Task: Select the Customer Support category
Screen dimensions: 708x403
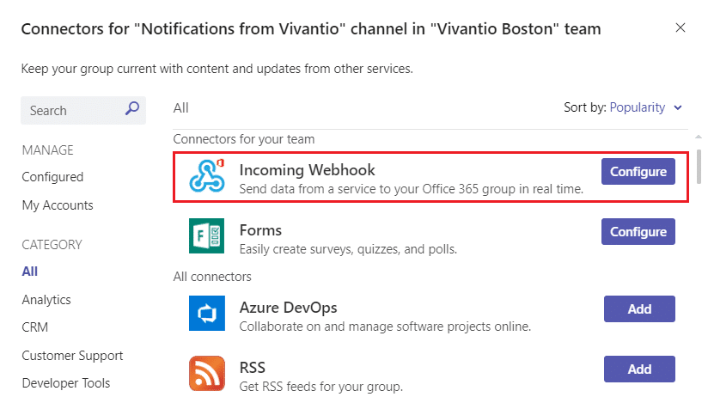Action: tap(72, 356)
